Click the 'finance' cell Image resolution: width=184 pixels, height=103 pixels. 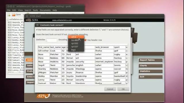point(85,72)
